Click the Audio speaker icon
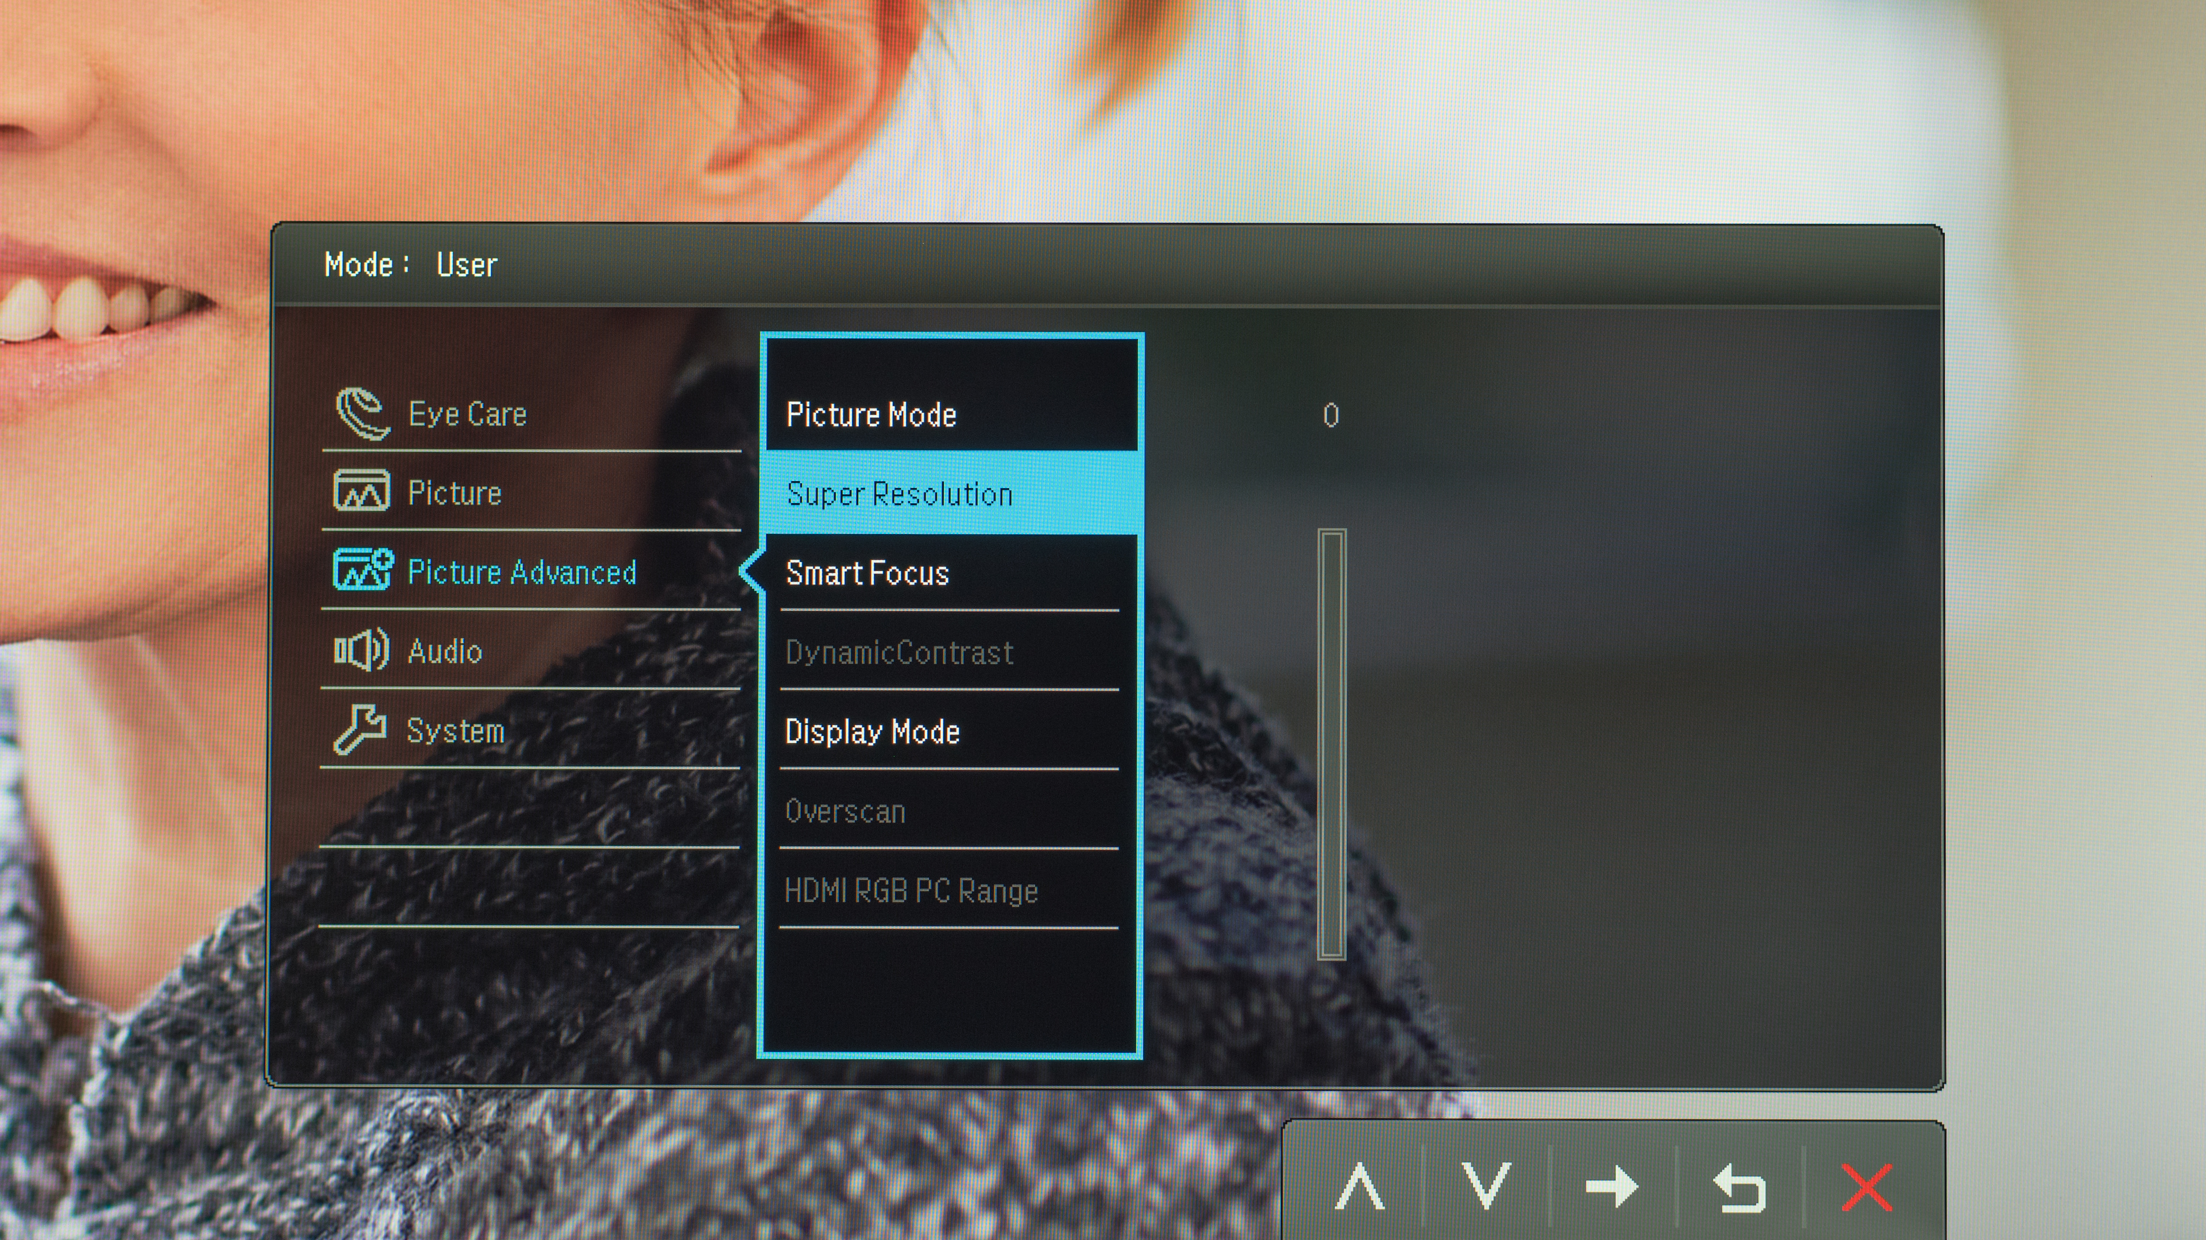 click(361, 650)
